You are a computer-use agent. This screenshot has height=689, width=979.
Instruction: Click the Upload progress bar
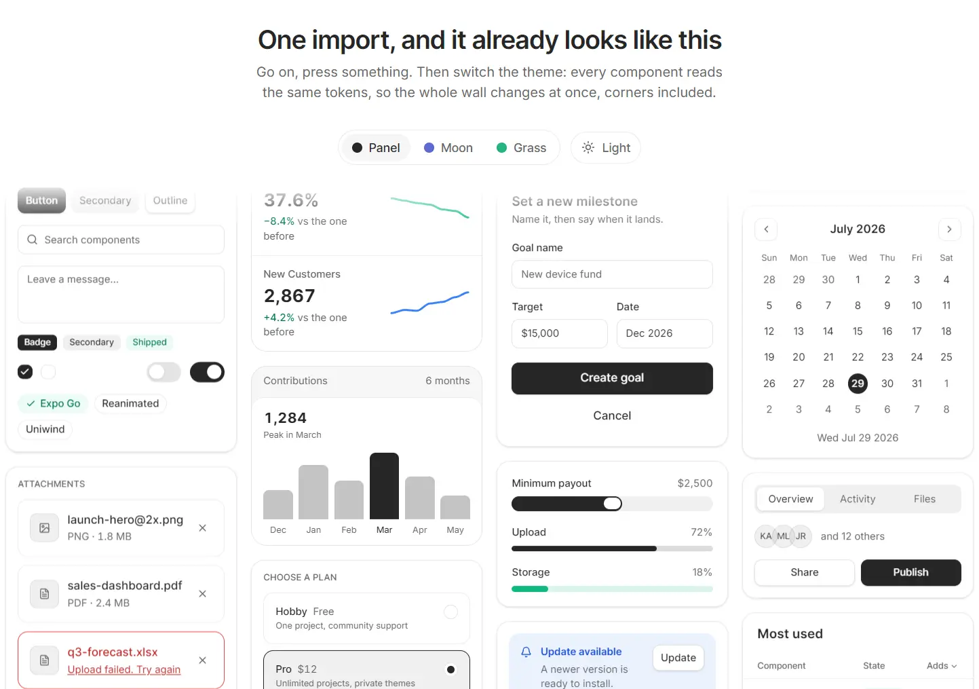612,548
